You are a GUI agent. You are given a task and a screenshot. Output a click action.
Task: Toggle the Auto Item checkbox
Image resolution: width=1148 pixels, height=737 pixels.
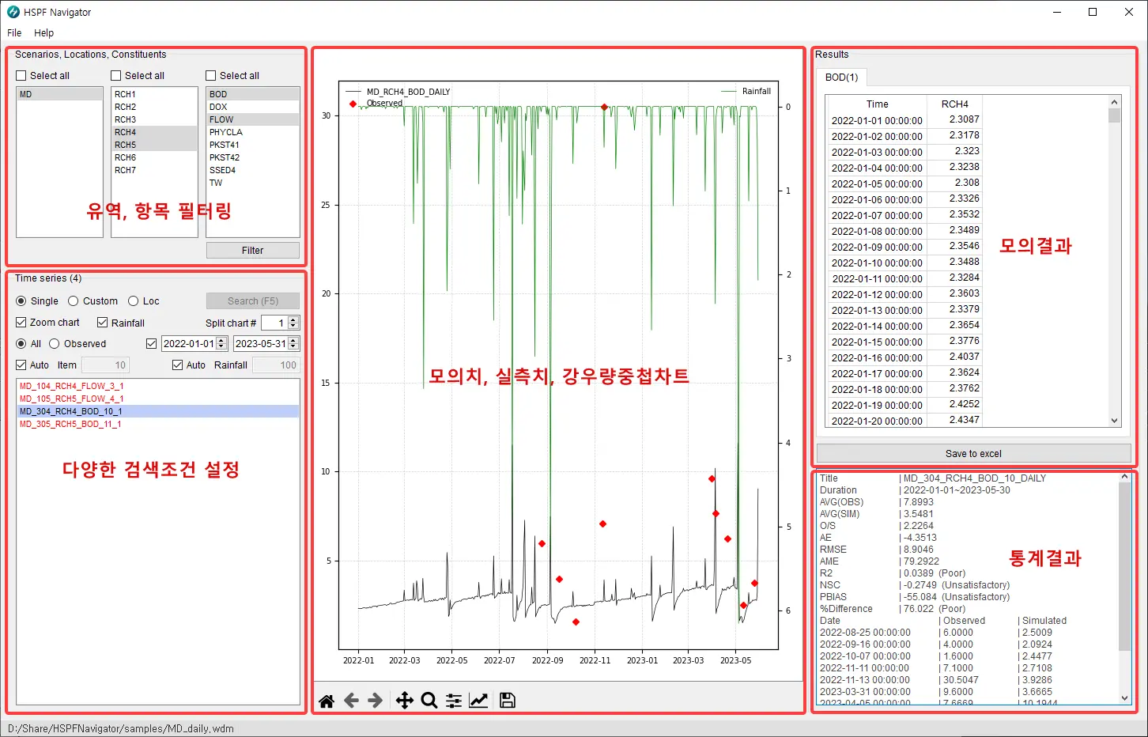[21, 365]
